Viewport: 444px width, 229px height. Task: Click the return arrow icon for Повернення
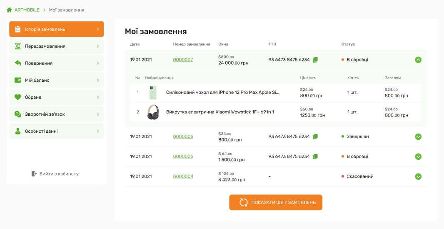click(17, 63)
